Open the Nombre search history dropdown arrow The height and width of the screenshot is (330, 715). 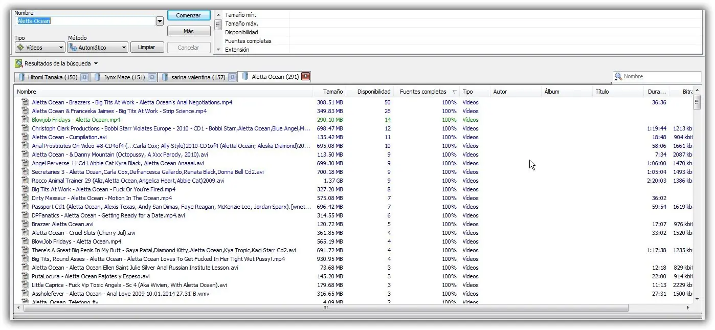pos(160,21)
